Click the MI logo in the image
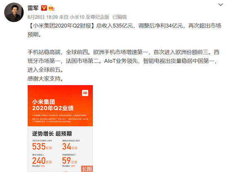 (x=85, y=93)
